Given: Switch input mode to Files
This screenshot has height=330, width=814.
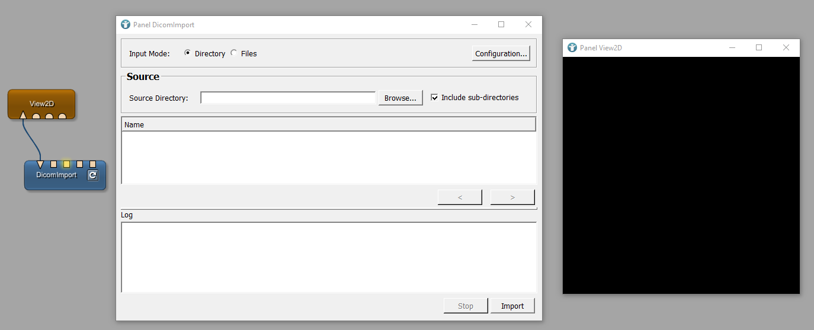Looking at the screenshot, I should (234, 53).
